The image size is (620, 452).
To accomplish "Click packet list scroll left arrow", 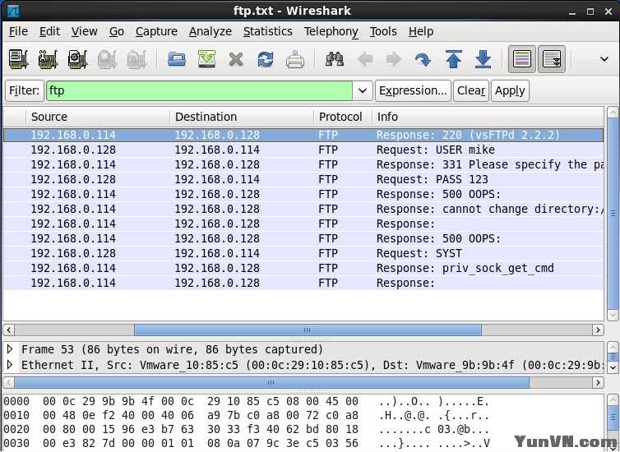I will (9, 330).
